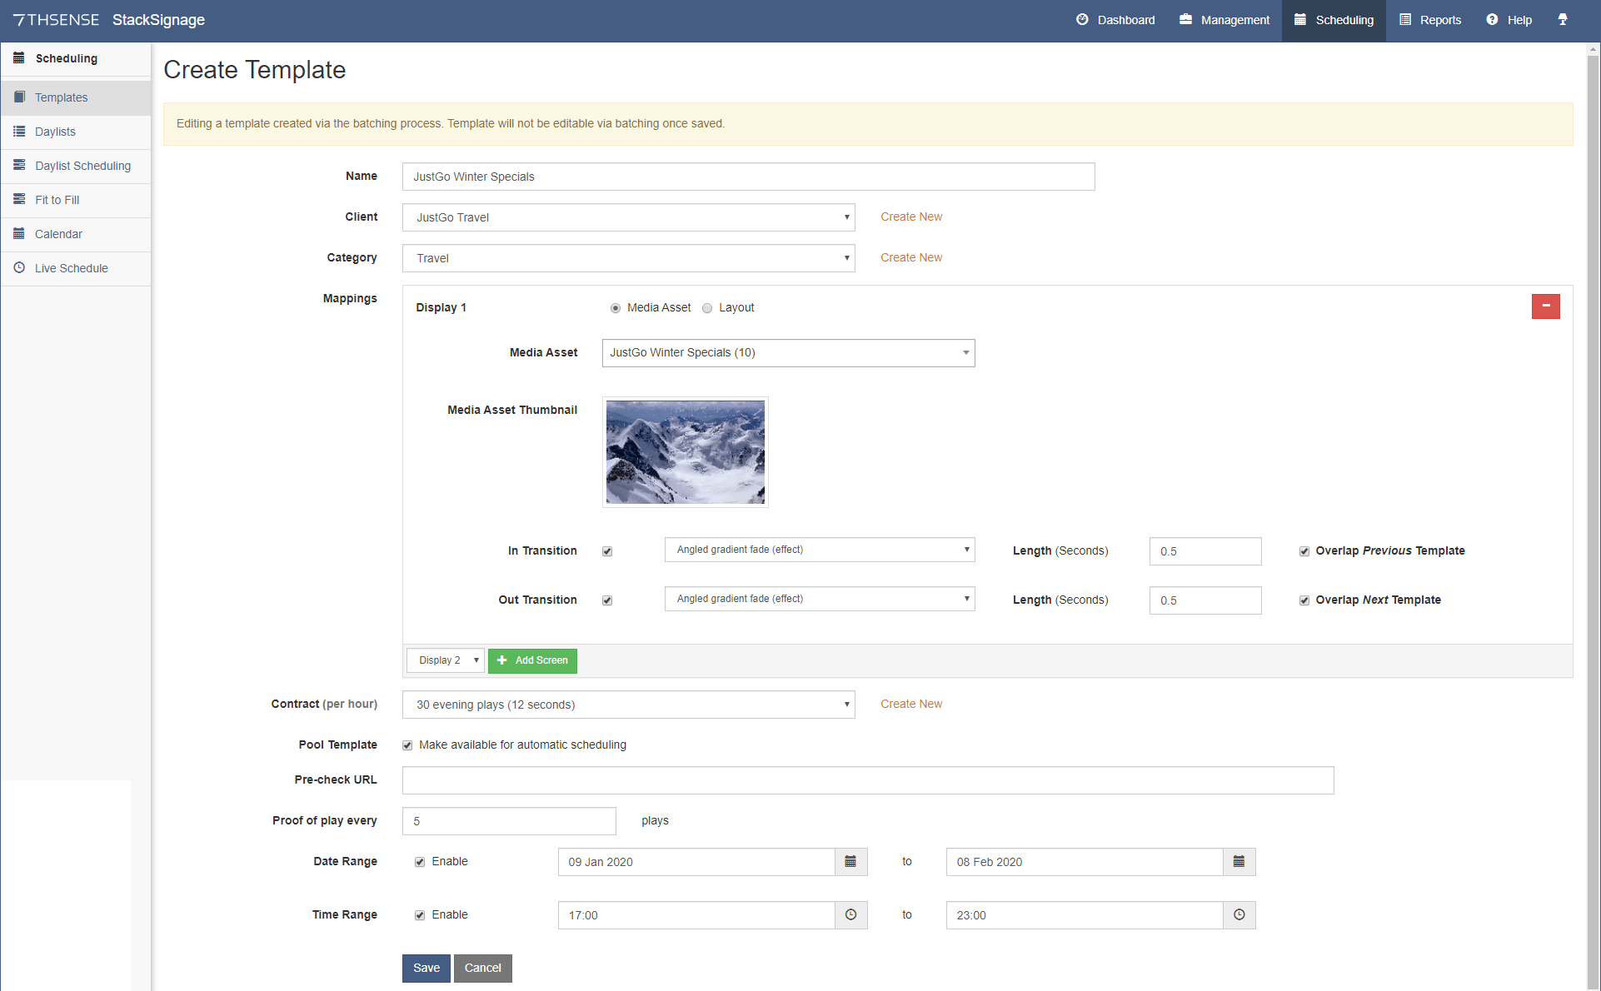
Task: Open the Management menu
Action: coord(1224,20)
